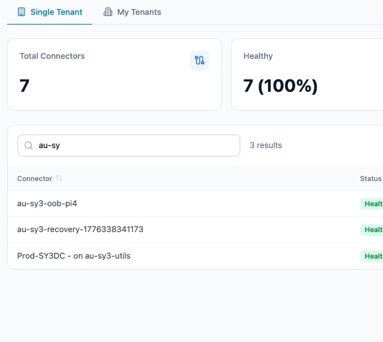383x342 pixels.
Task: Select the Healthy 7 (100%) summary card
Action: (x=307, y=74)
